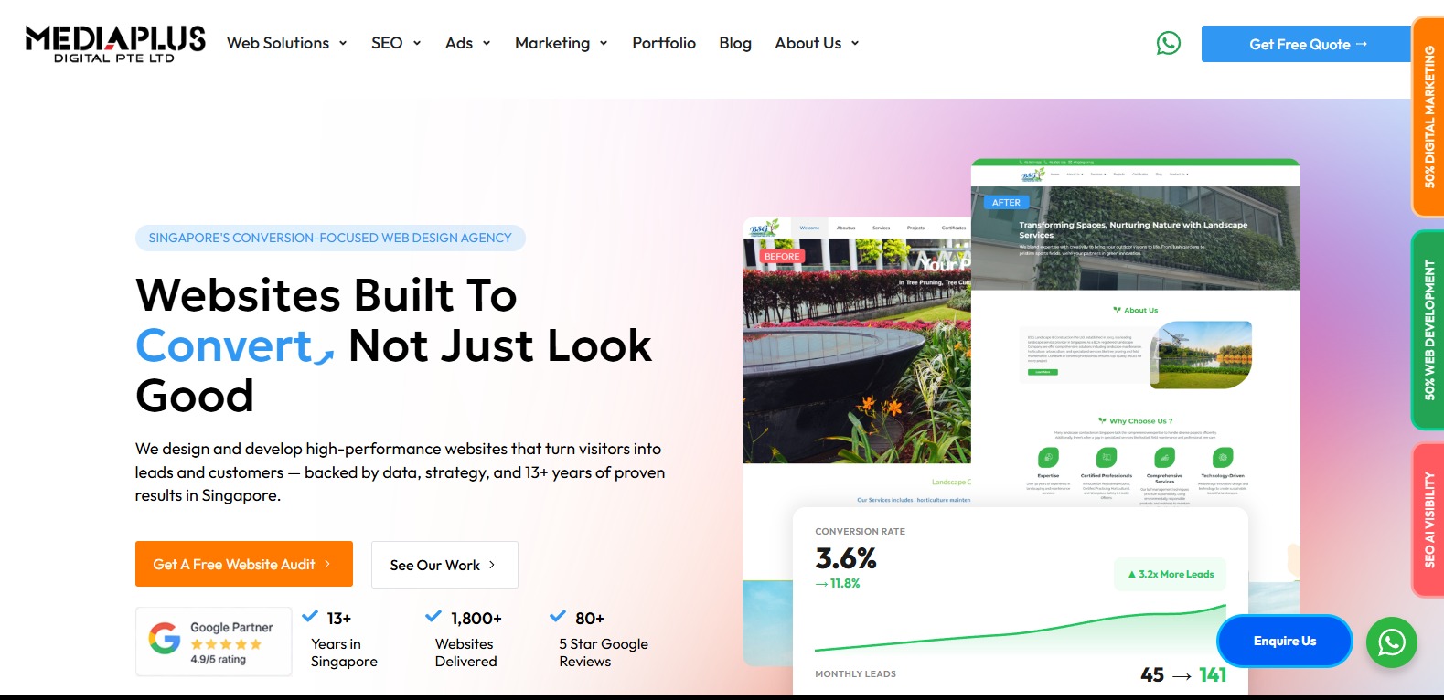Screen dimensions: 1444x700
Task: Click Get Free Quote button
Action: (1307, 44)
